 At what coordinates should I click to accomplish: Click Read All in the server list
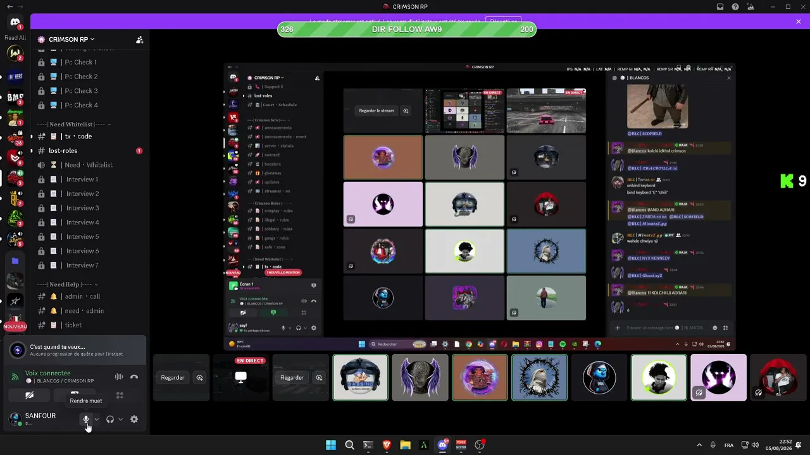(x=15, y=38)
